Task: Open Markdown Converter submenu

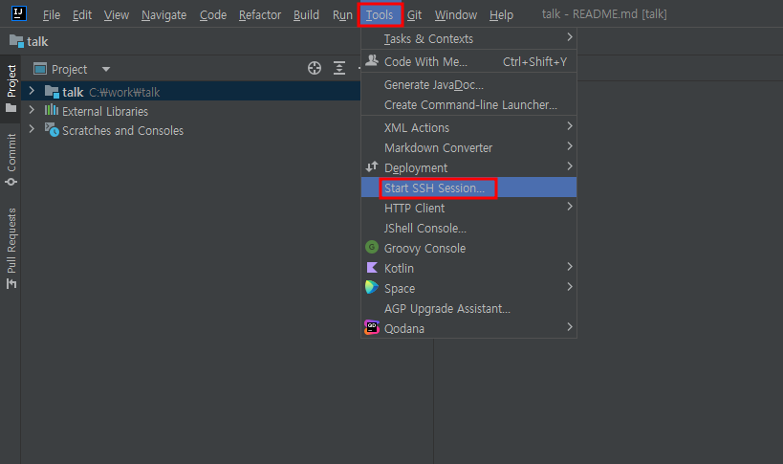Action: click(468, 148)
